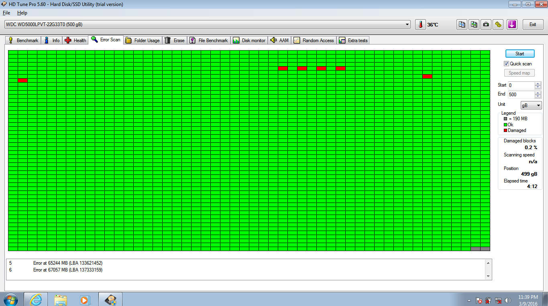Open options via the yellow gears icon
Screen dimensions: 548x306
tap(498, 24)
